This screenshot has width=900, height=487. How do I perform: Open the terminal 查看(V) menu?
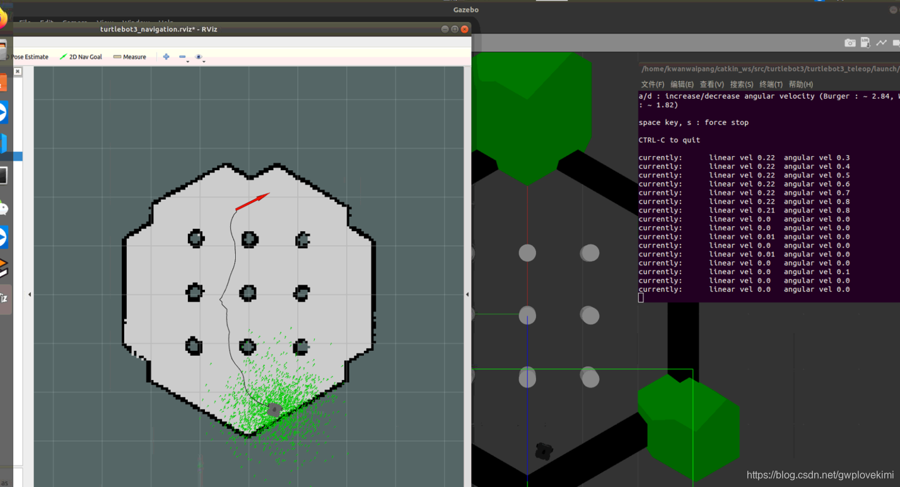click(711, 84)
